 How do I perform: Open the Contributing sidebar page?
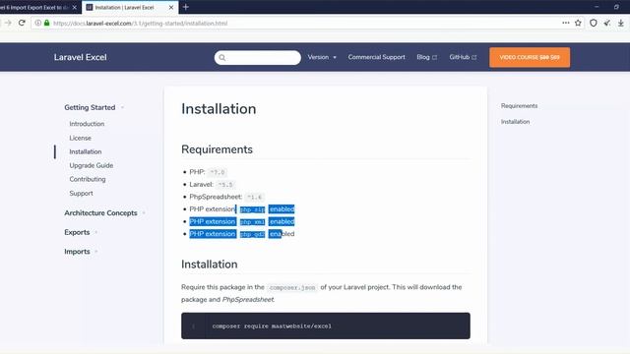[x=88, y=179]
